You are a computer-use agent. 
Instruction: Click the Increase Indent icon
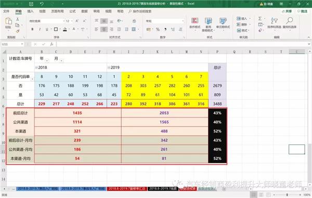coord(126,30)
